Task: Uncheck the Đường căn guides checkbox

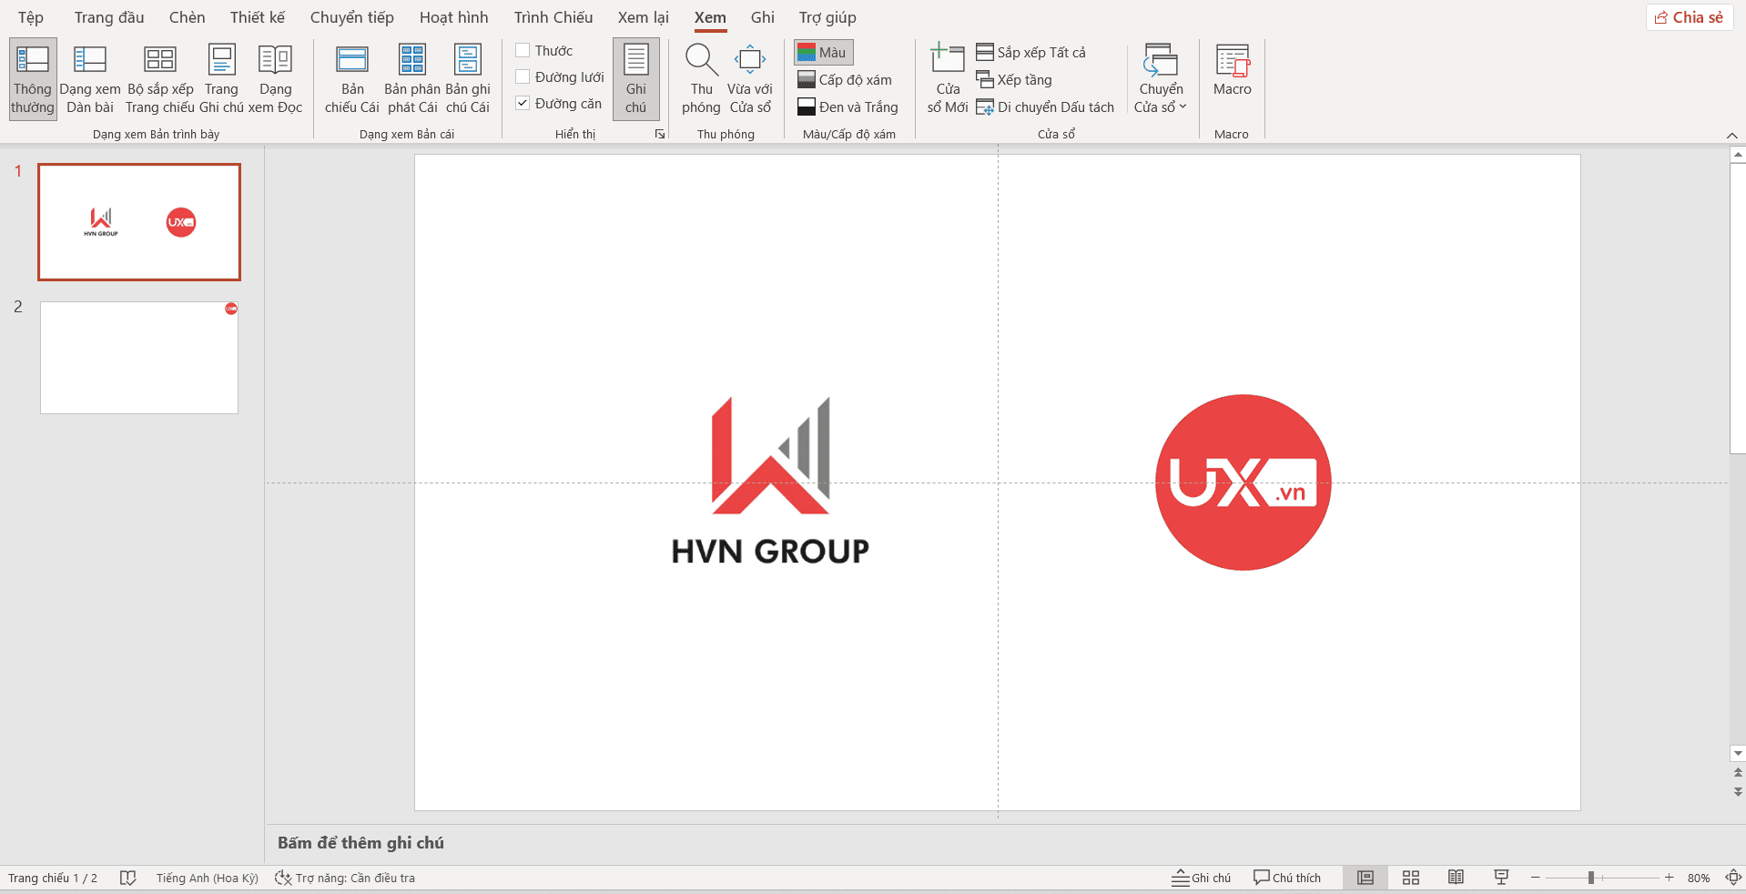Action: click(x=523, y=104)
